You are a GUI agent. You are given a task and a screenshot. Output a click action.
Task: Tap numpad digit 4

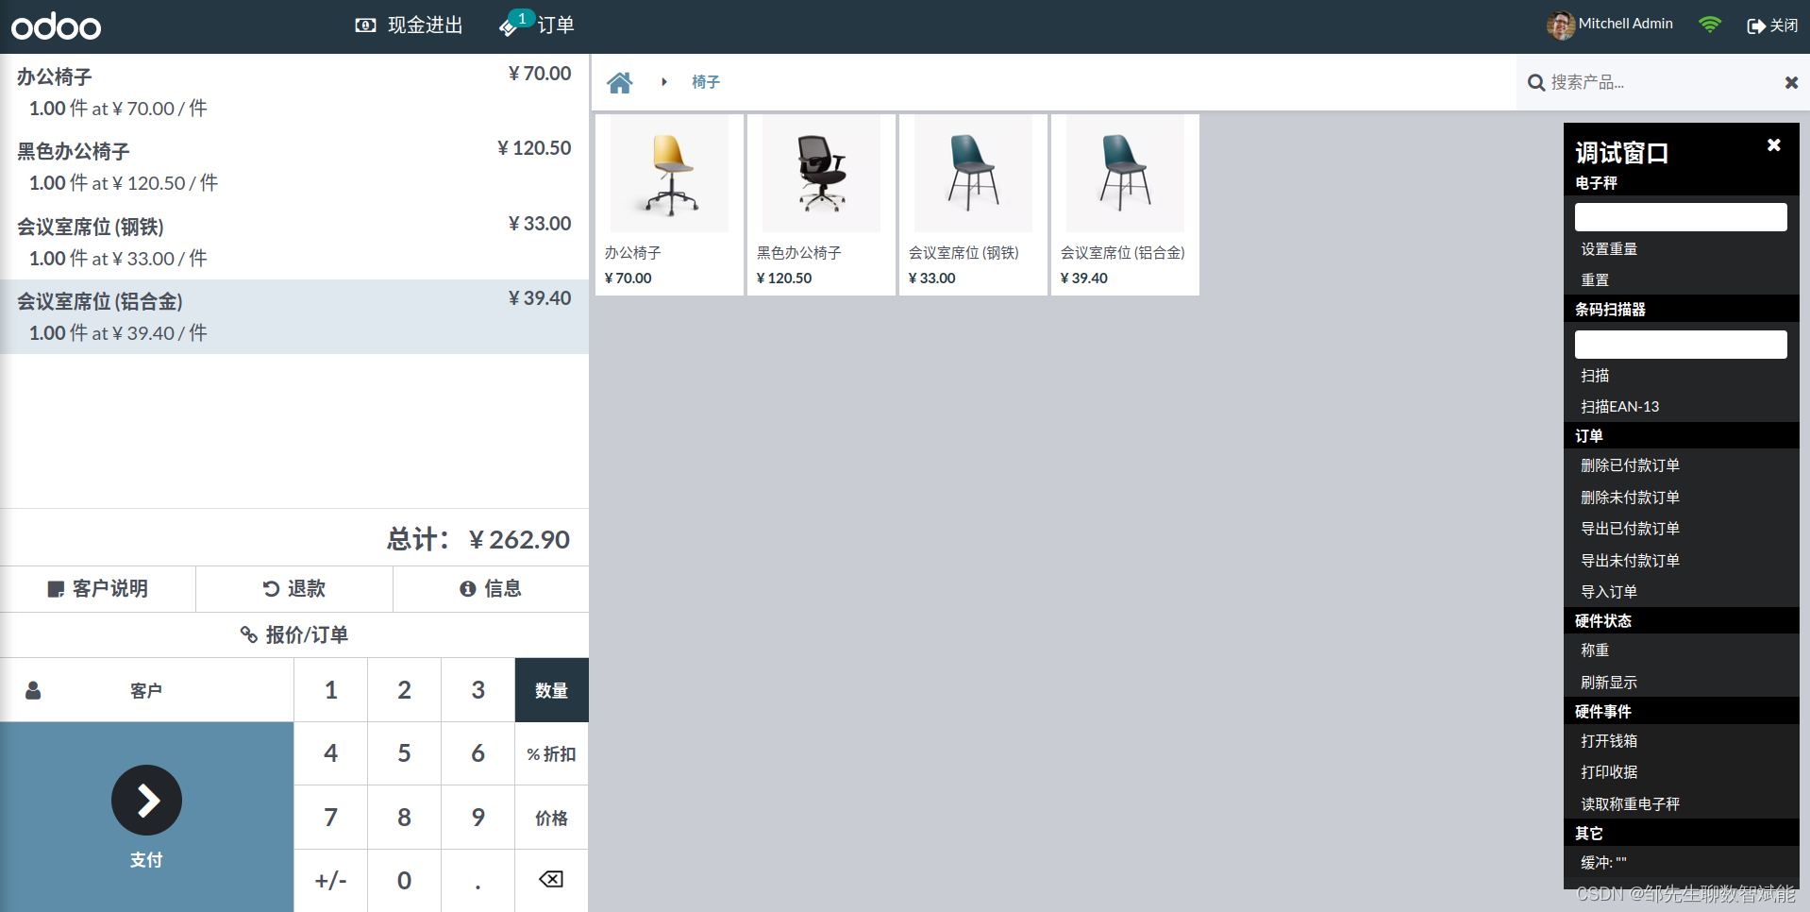point(330,753)
